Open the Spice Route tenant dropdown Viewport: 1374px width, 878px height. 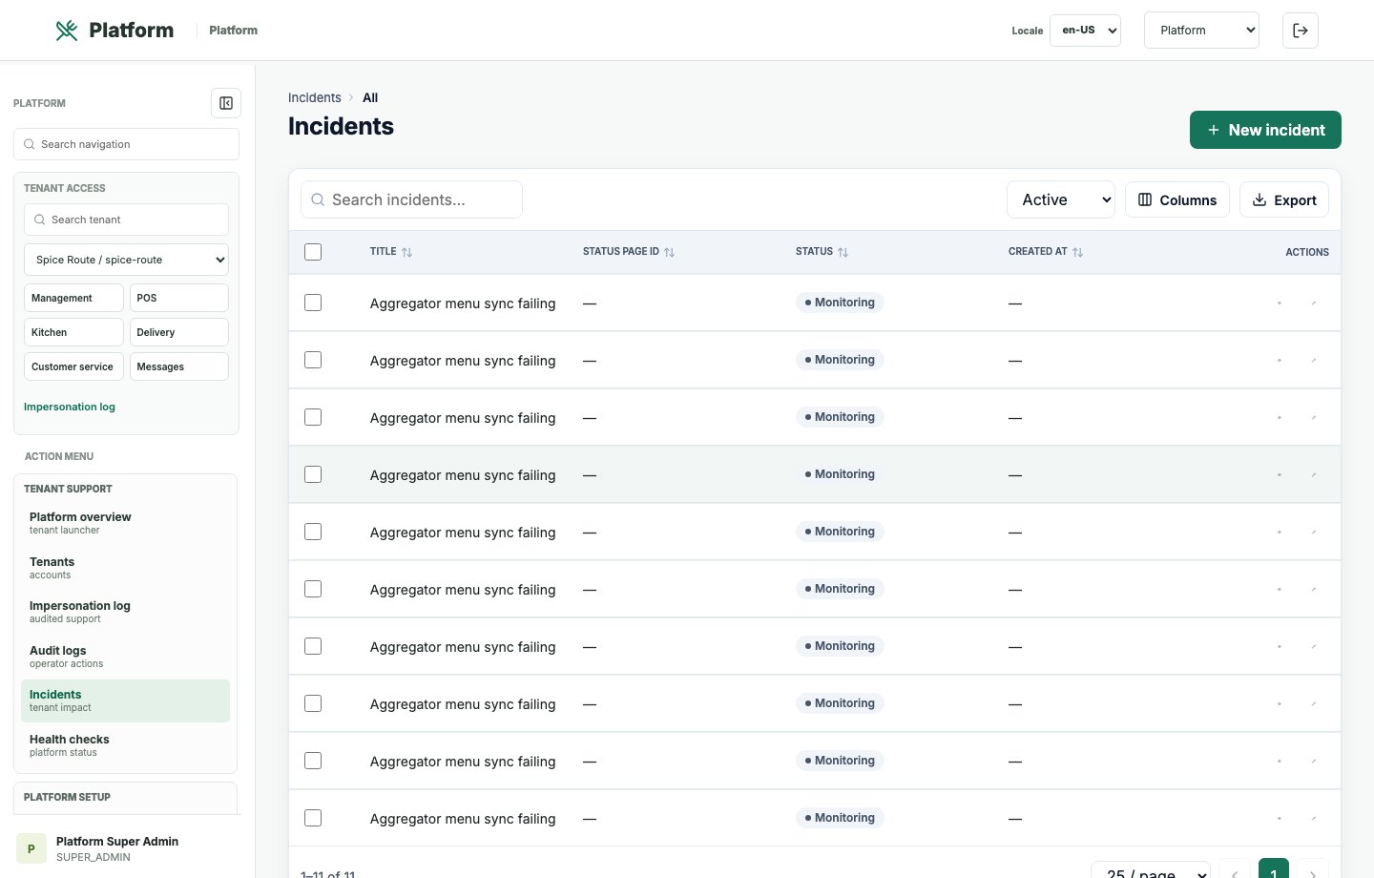126,260
